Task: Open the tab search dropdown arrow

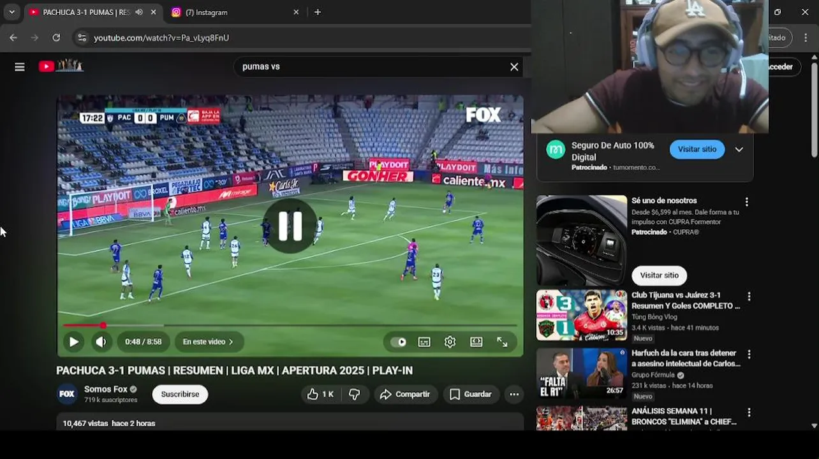Action: click(x=11, y=12)
